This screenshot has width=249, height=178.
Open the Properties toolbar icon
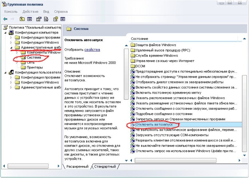pyautogui.click(x=39, y=19)
